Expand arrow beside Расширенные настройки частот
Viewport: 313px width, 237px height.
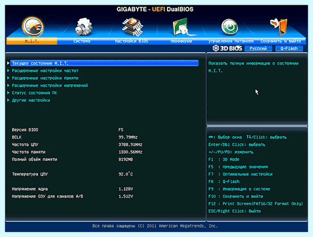(8, 70)
